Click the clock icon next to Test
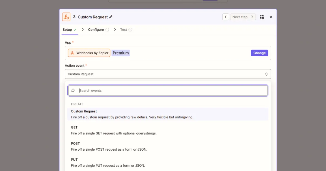The width and height of the screenshot is (326, 171). (130, 29)
